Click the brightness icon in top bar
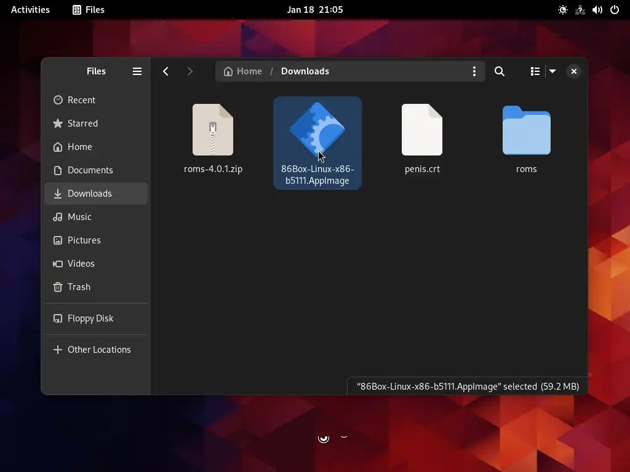 563,10
